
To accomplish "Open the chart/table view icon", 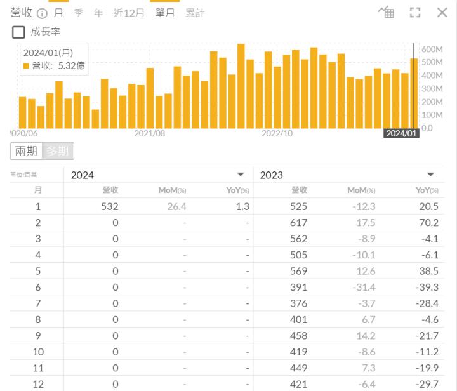I will (386, 12).
